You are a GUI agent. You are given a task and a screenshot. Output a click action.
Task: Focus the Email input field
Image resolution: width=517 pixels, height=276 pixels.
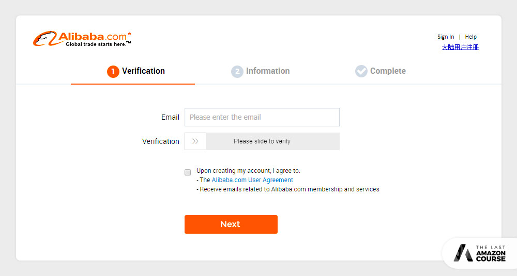tap(262, 117)
